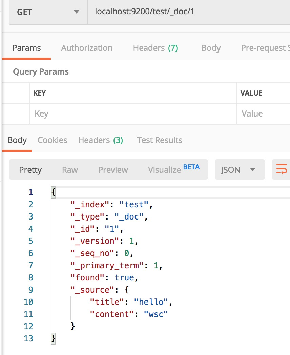The width and height of the screenshot is (290, 355).
Task: Open the Visualize BETA view
Action: (173, 169)
